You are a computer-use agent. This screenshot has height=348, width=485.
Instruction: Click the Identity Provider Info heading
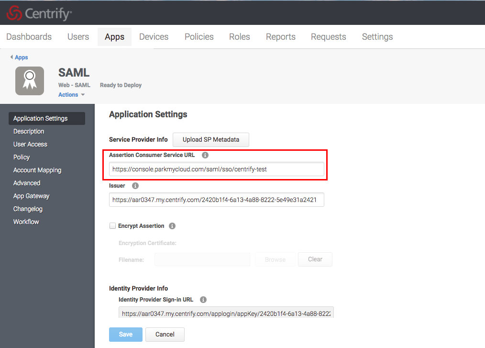[139, 288]
